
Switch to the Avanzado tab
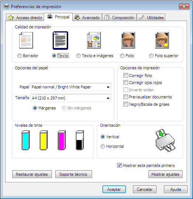pyautogui.click(x=87, y=18)
